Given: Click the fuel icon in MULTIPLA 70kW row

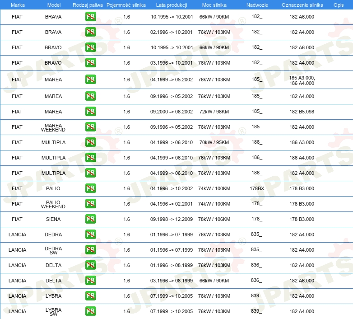Looking at the screenshot, I should point(90,142).
